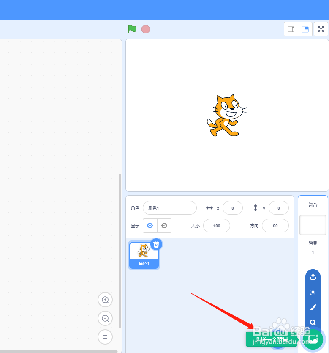Show the sprite using the eye icon

pos(150,226)
